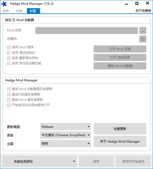Click the window title Hedge Mod Manager (7.8-2)
The width and height of the screenshot is (153, 169).
click(x=32, y=4)
